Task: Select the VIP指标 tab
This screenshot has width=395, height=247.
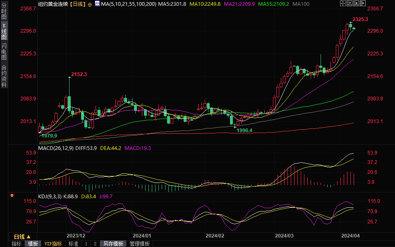Action: (53, 244)
